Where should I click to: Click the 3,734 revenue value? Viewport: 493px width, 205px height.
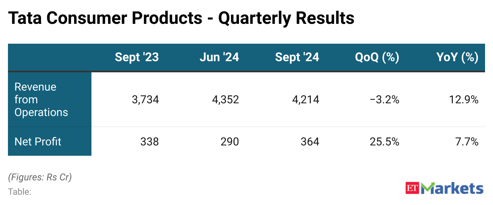click(x=145, y=100)
